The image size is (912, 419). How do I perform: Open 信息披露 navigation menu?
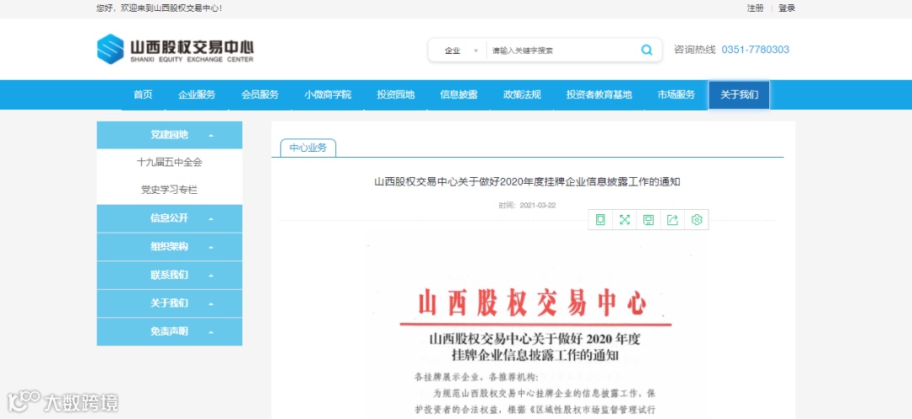click(459, 94)
